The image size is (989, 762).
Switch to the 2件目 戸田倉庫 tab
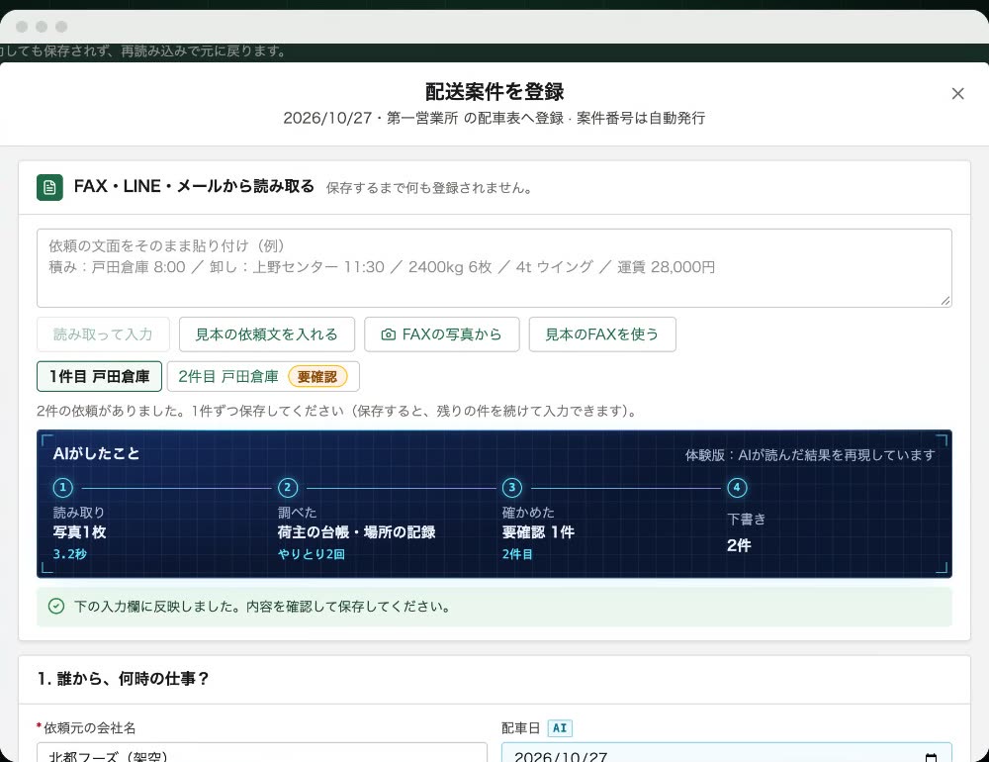(x=263, y=376)
